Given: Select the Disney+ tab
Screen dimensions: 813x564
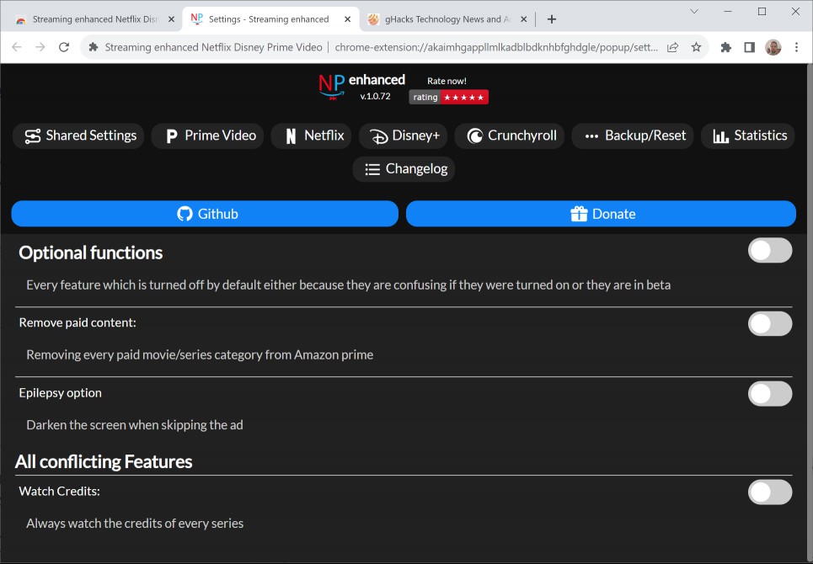Looking at the screenshot, I should [403, 136].
